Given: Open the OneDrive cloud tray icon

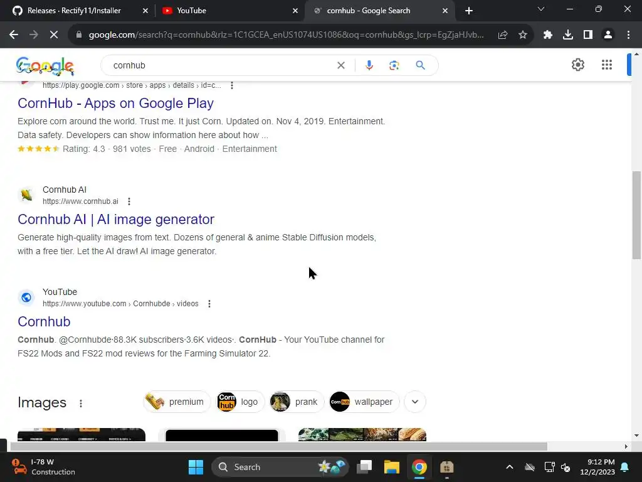Looking at the screenshot, I should coord(530,467).
